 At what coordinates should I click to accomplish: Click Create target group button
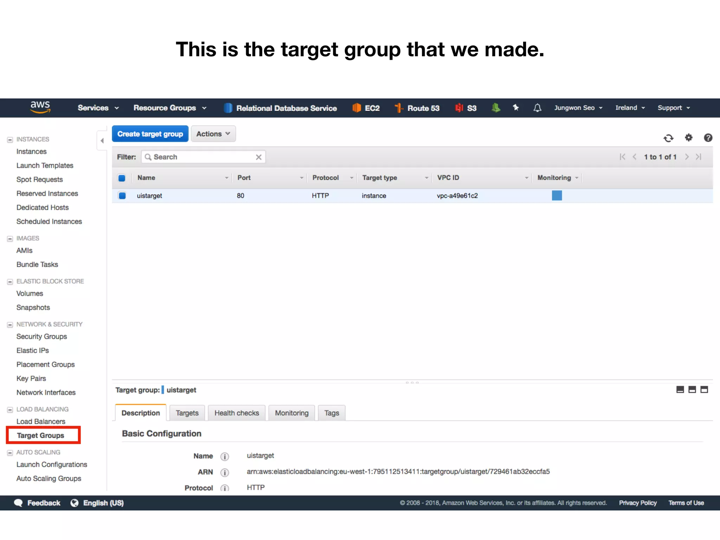coord(150,134)
